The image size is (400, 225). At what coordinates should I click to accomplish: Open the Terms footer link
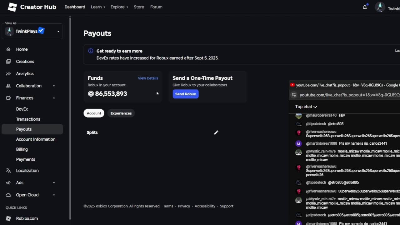tap(168, 206)
